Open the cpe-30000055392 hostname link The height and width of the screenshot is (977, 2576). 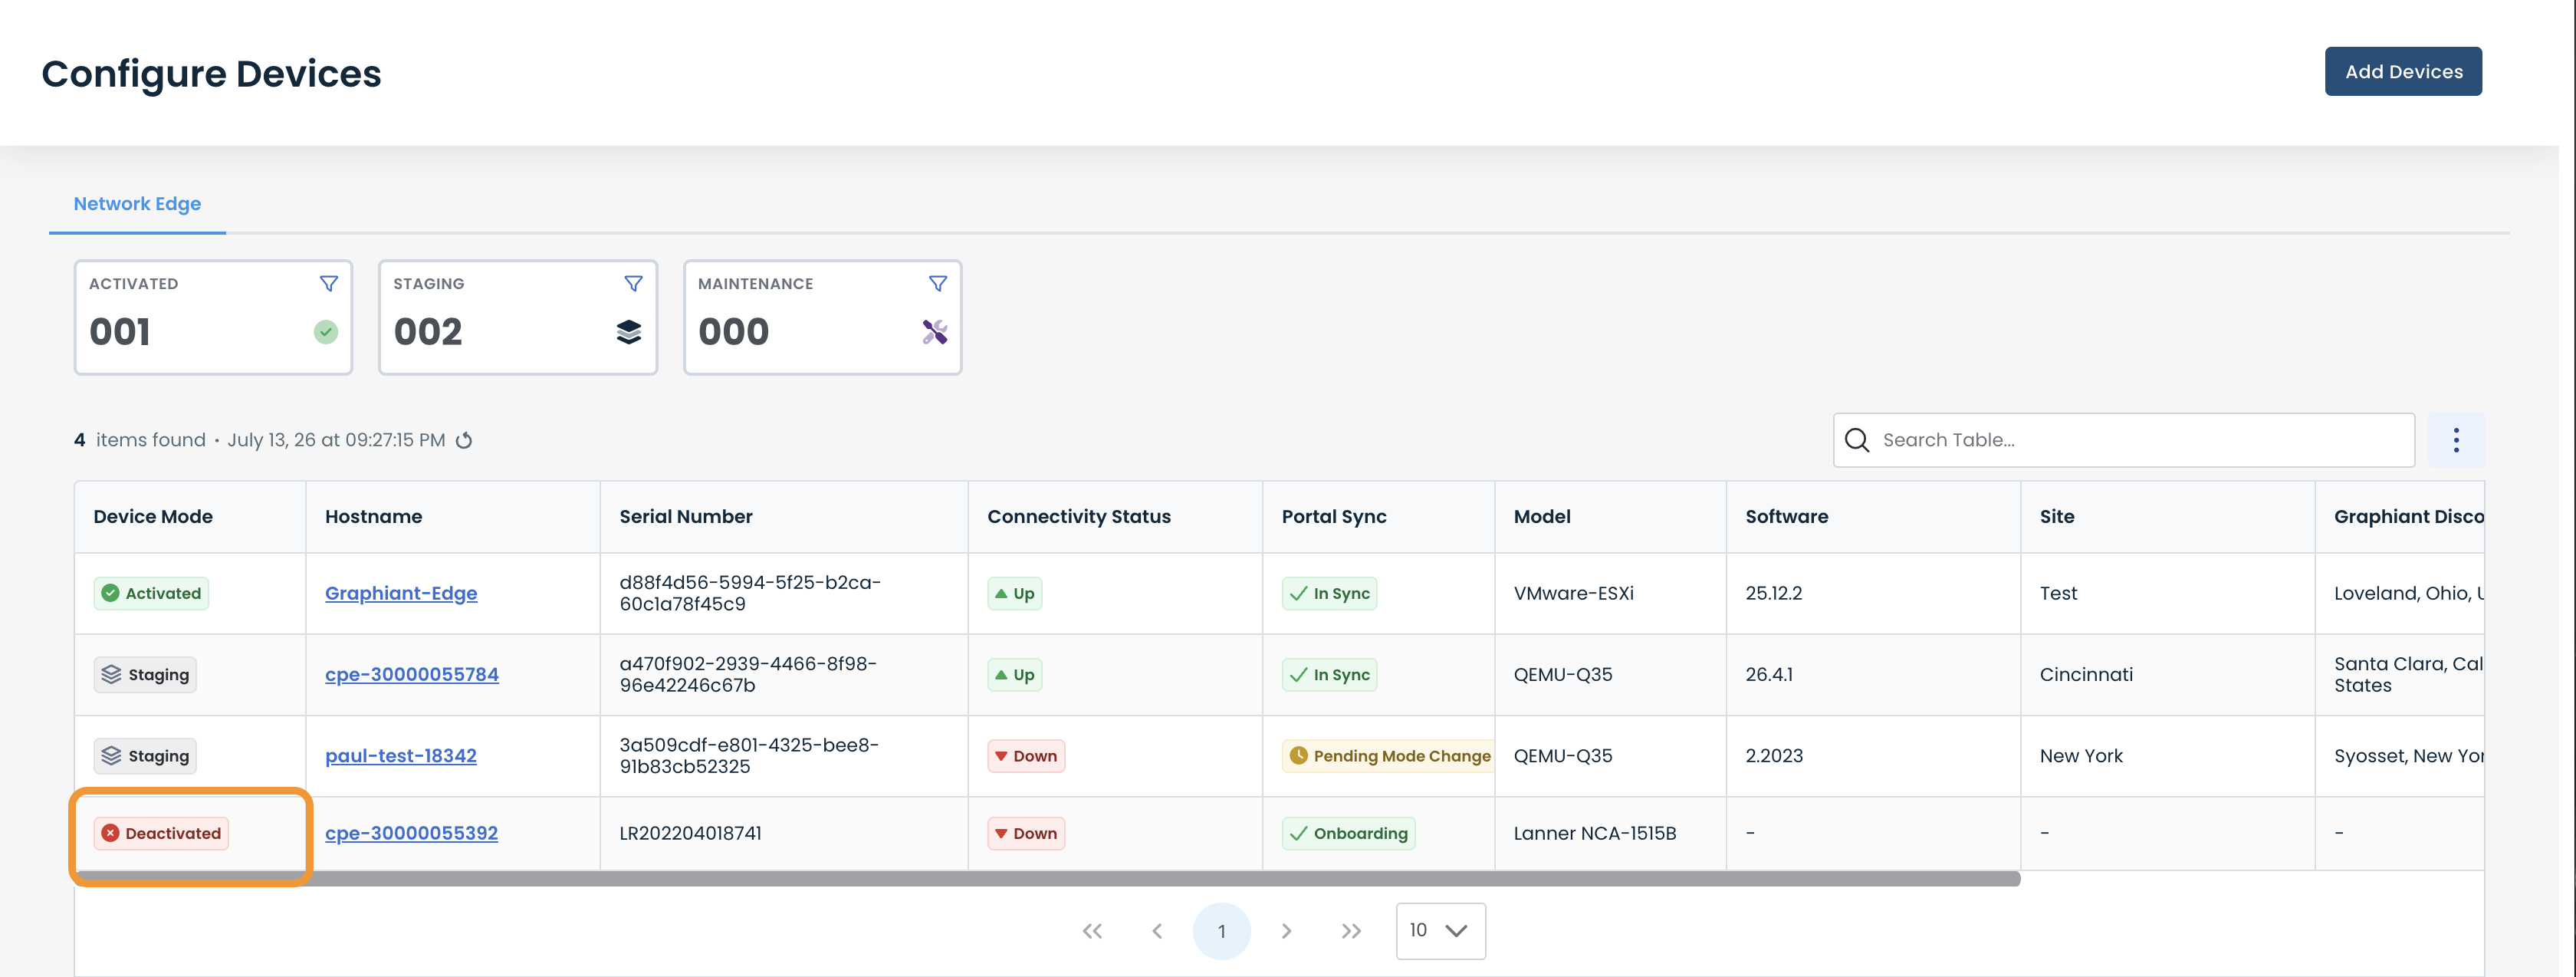click(x=411, y=833)
